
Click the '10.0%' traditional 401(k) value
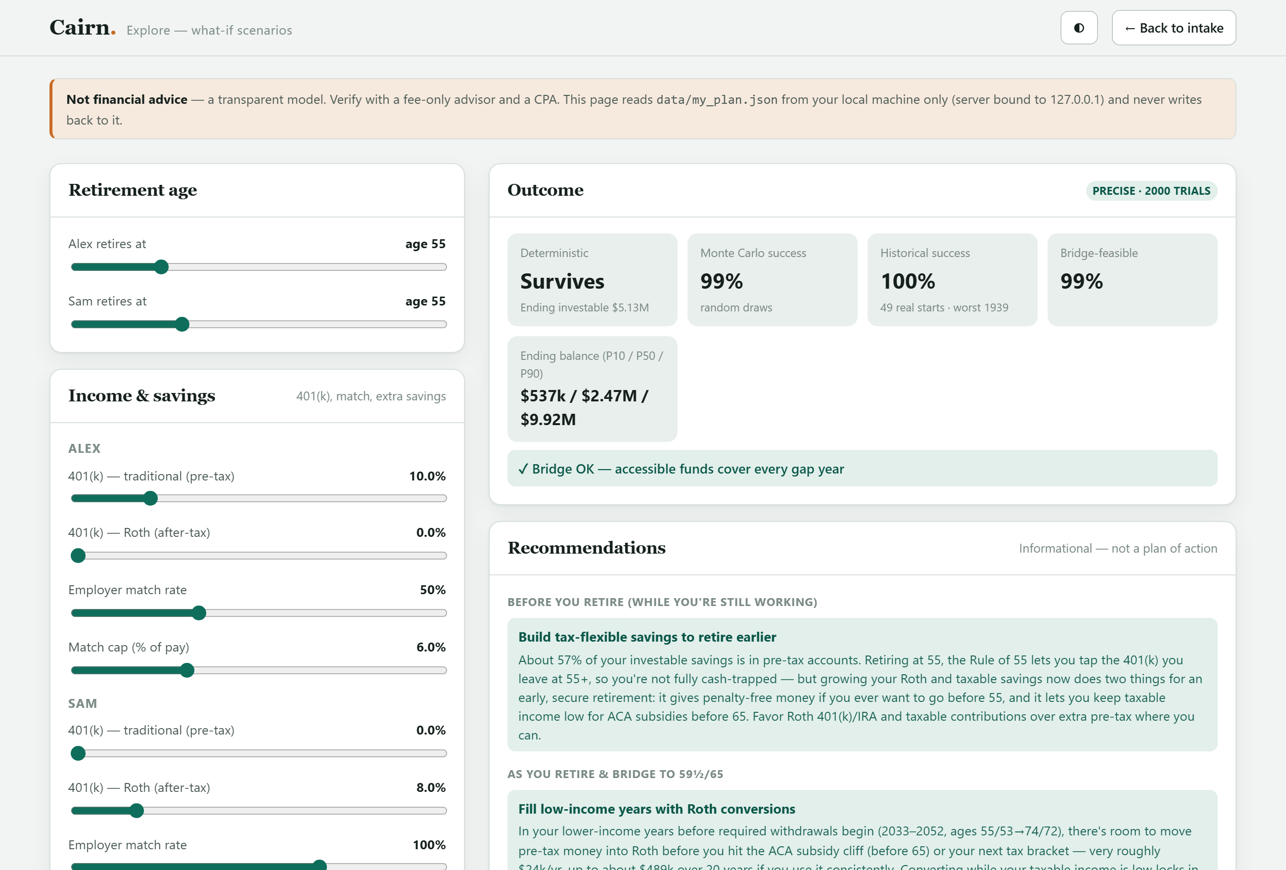(x=427, y=476)
